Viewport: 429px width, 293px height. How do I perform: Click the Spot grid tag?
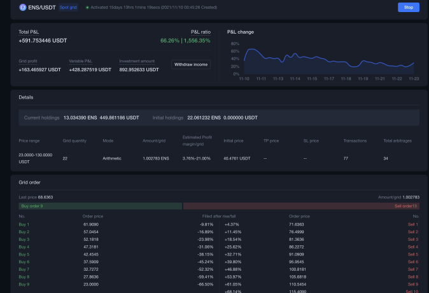(69, 8)
